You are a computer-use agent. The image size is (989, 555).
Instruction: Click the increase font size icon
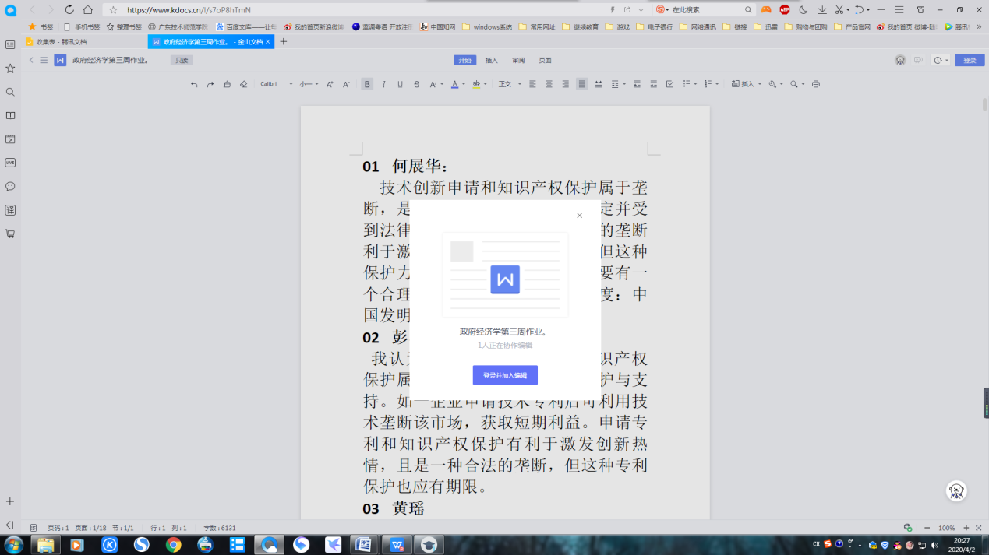coord(330,84)
